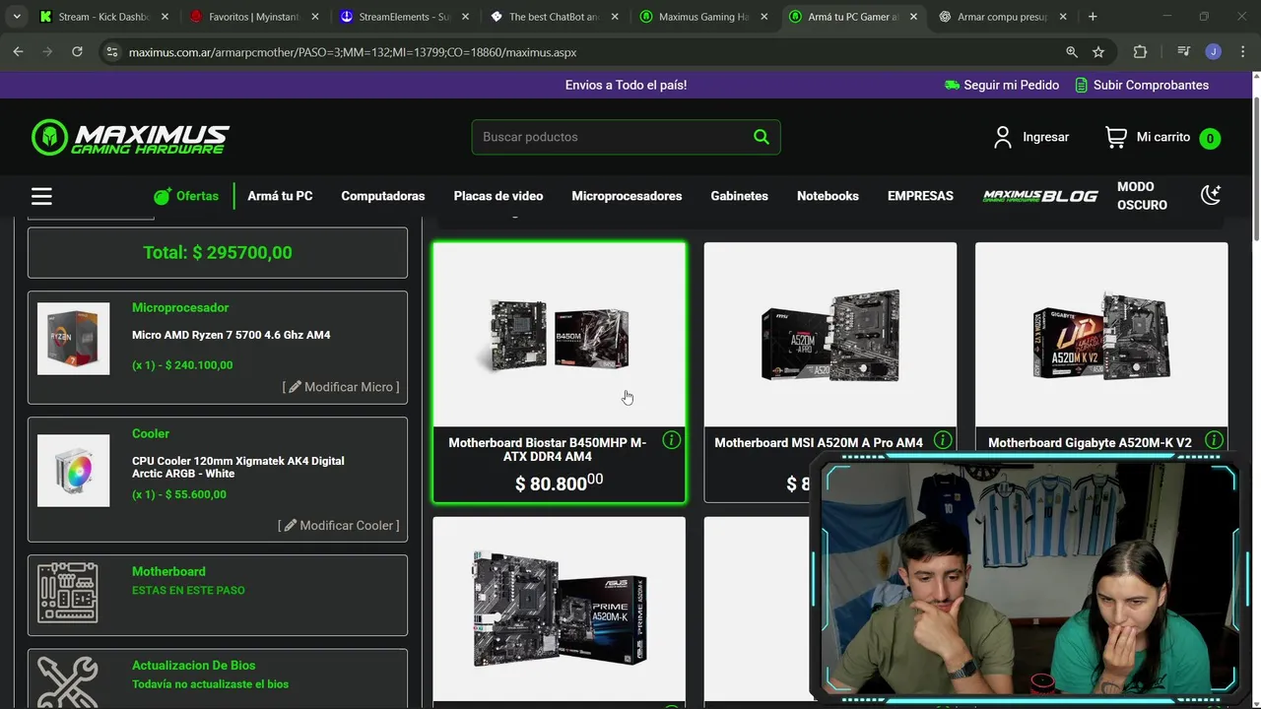1261x709 pixels.
Task: Click the Seguir mi Pedido truck icon
Action: pos(952,85)
